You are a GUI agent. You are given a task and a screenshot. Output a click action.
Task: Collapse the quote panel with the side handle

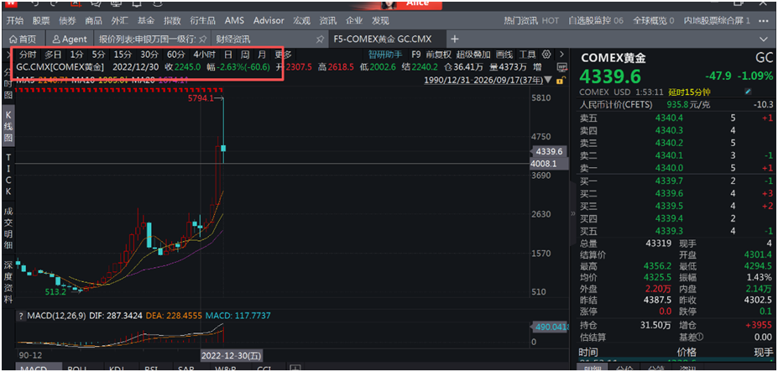click(x=572, y=213)
